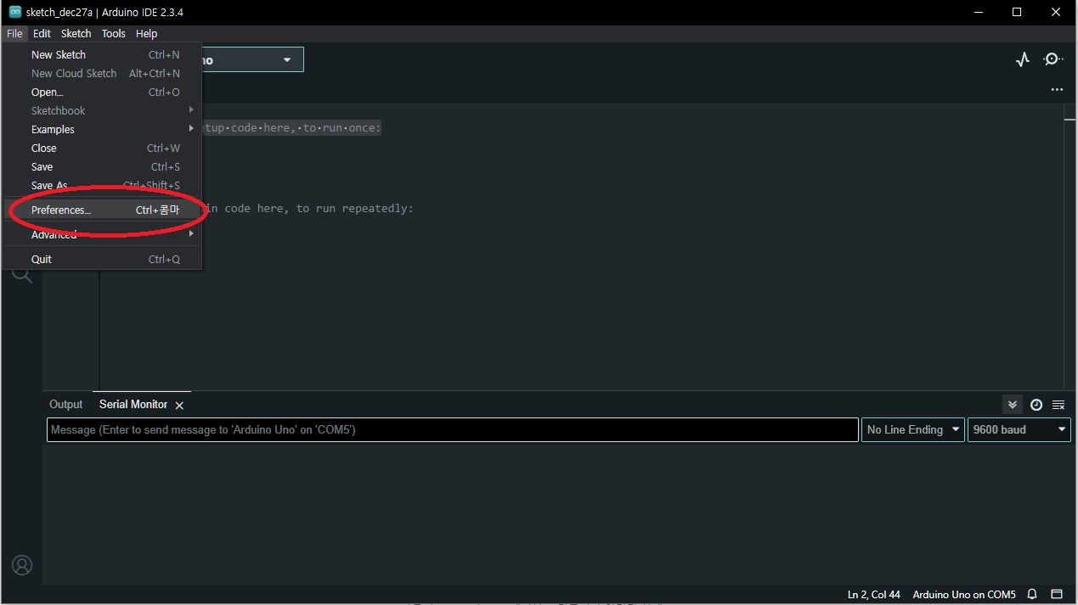1078x605 pixels.
Task: Open the 9600 baud dropdown
Action: 1019,429
